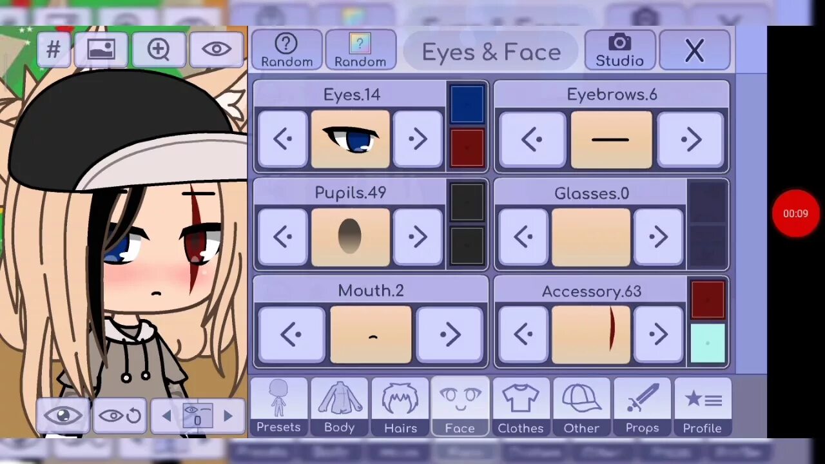Image resolution: width=825 pixels, height=464 pixels.
Task: Tap the hashtag grid button
Action: (53, 49)
